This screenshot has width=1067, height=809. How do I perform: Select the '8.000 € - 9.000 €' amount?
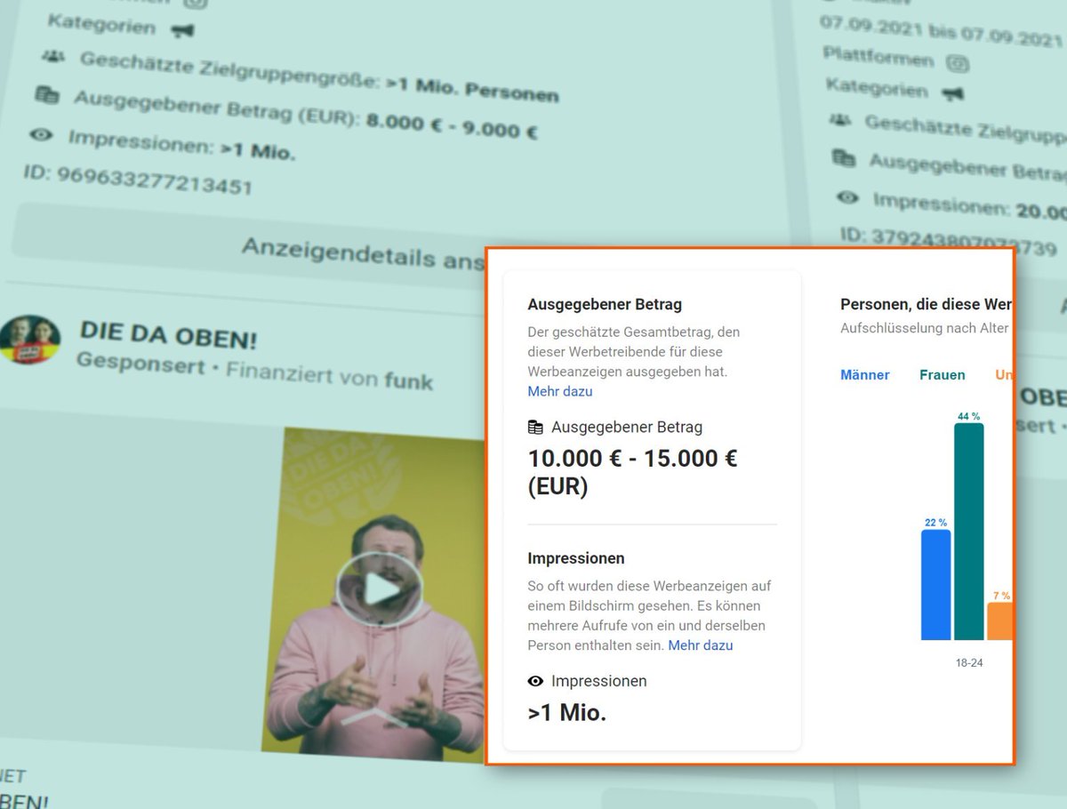pyautogui.click(x=452, y=126)
